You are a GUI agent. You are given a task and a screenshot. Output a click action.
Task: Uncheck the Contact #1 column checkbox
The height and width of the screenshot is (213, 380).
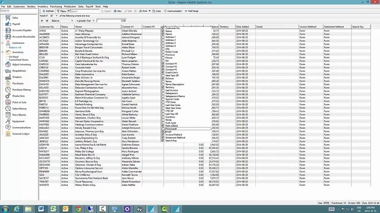163,63
